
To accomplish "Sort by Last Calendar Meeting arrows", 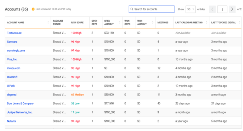I will (207, 22).
